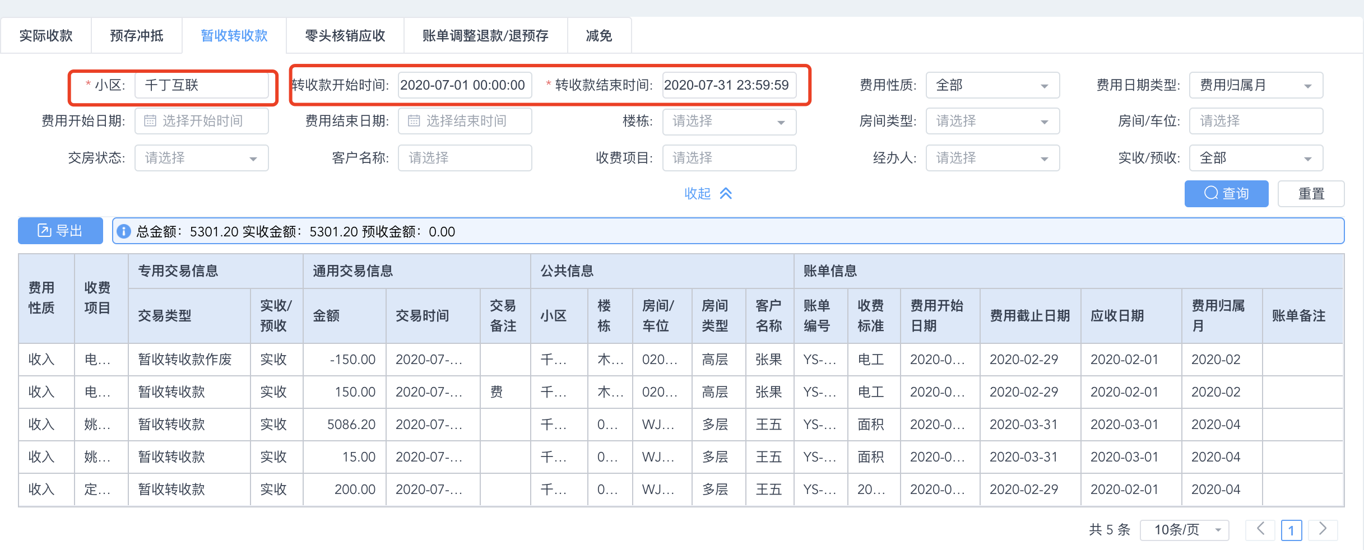Open the 零头核销应收 tab
The height and width of the screenshot is (550, 1364).
[x=345, y=36]
